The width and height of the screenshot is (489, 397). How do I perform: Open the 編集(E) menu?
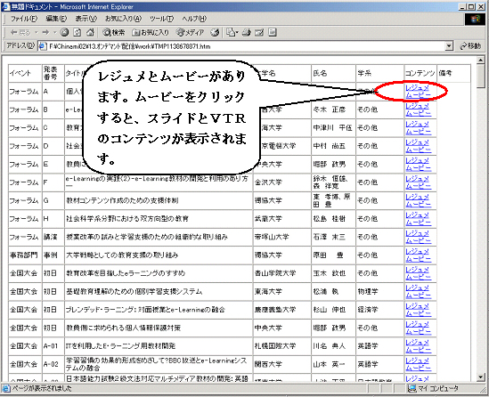click(x=56, y=19)
